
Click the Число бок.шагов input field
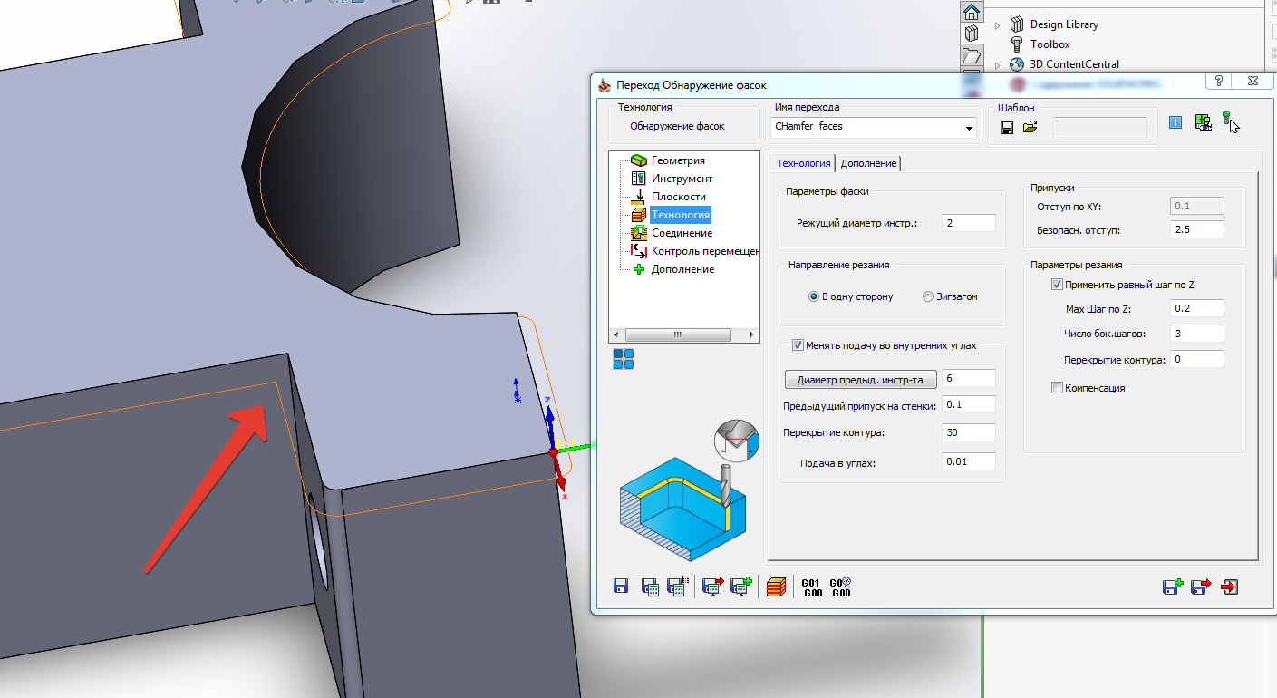point(1197,334)
